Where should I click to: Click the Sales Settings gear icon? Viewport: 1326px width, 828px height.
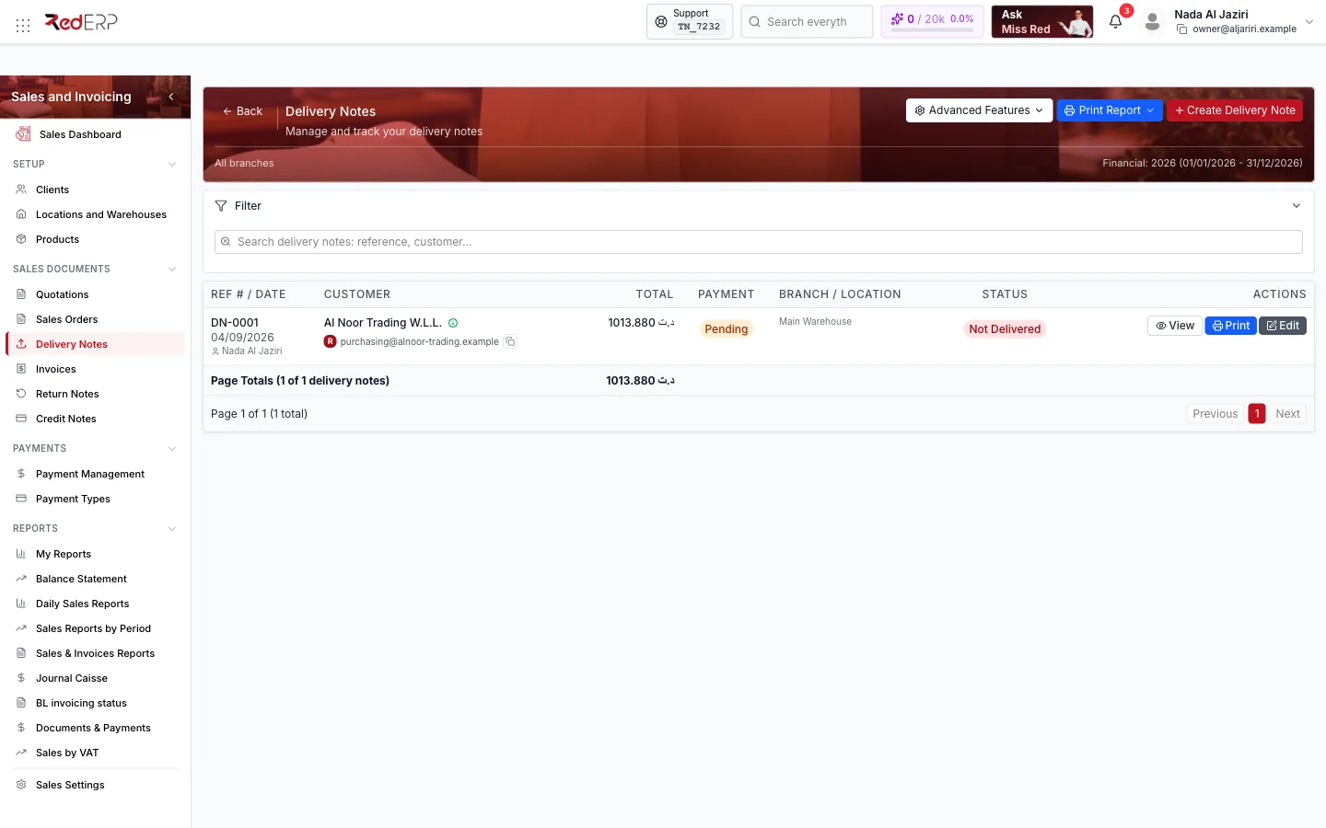pos(21,785)
